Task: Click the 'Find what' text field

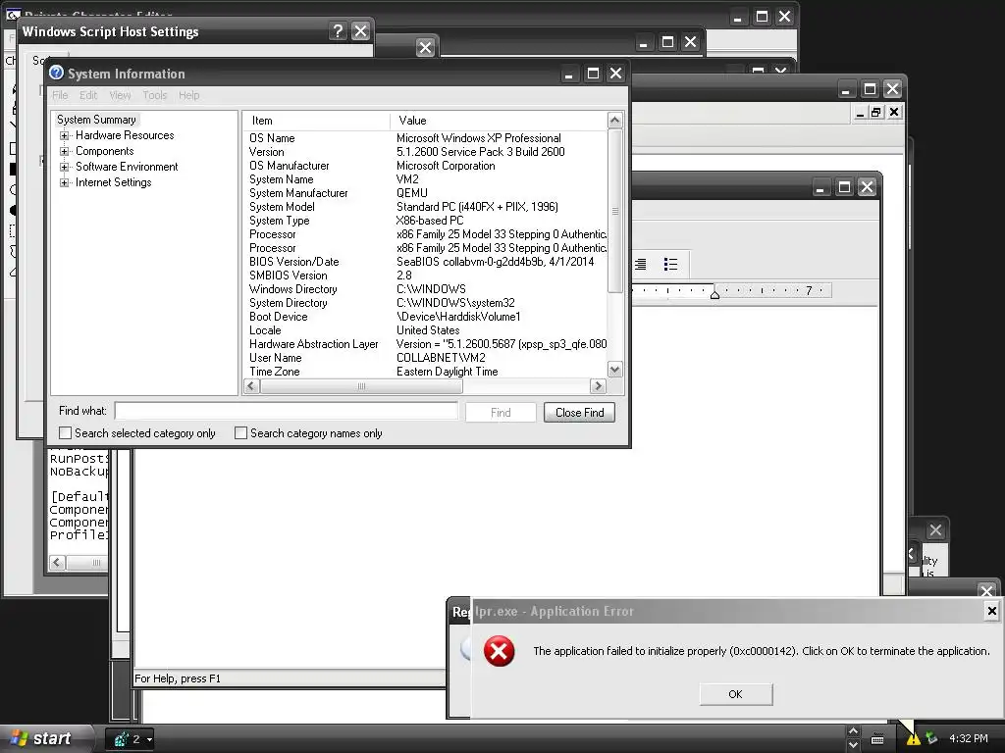Action: tap(287, 411)
